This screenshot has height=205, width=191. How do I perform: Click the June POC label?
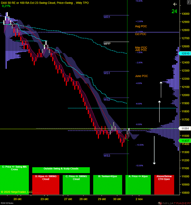(142, 76)
